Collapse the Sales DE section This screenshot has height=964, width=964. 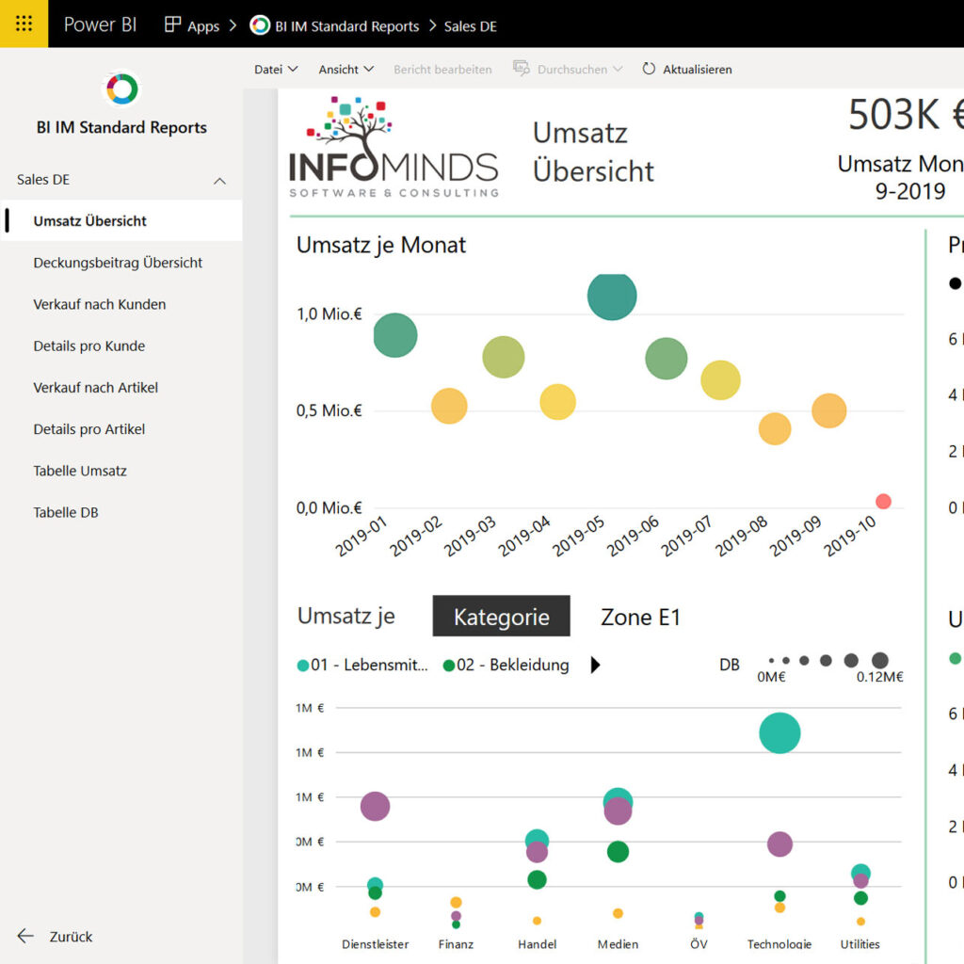pyautogui.click(x=219, y=180)
